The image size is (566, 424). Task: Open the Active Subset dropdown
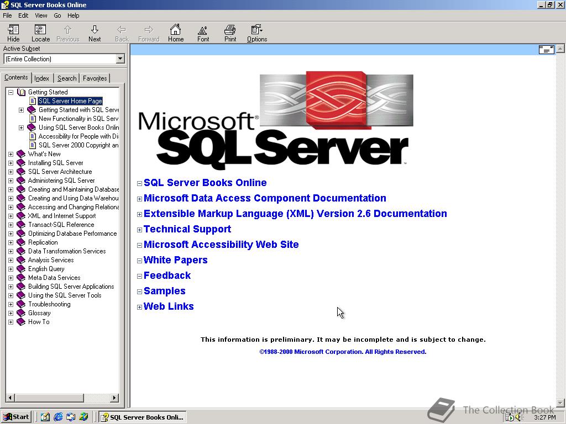click(x=120, y=59)
